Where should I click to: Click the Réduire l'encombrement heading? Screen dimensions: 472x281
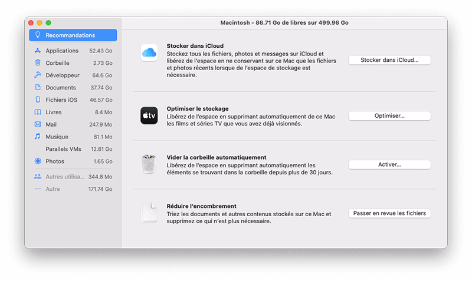pos(201,206)
